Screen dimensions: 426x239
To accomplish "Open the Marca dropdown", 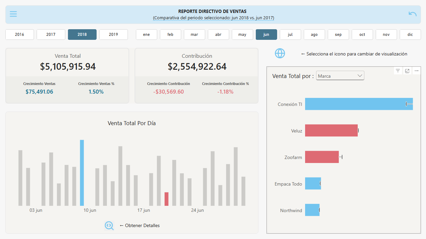I will click(340, 76).
